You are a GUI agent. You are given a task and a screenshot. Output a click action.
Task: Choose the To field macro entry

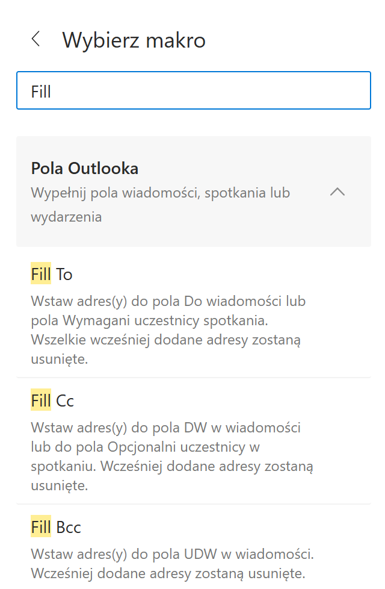pos(52,273)
